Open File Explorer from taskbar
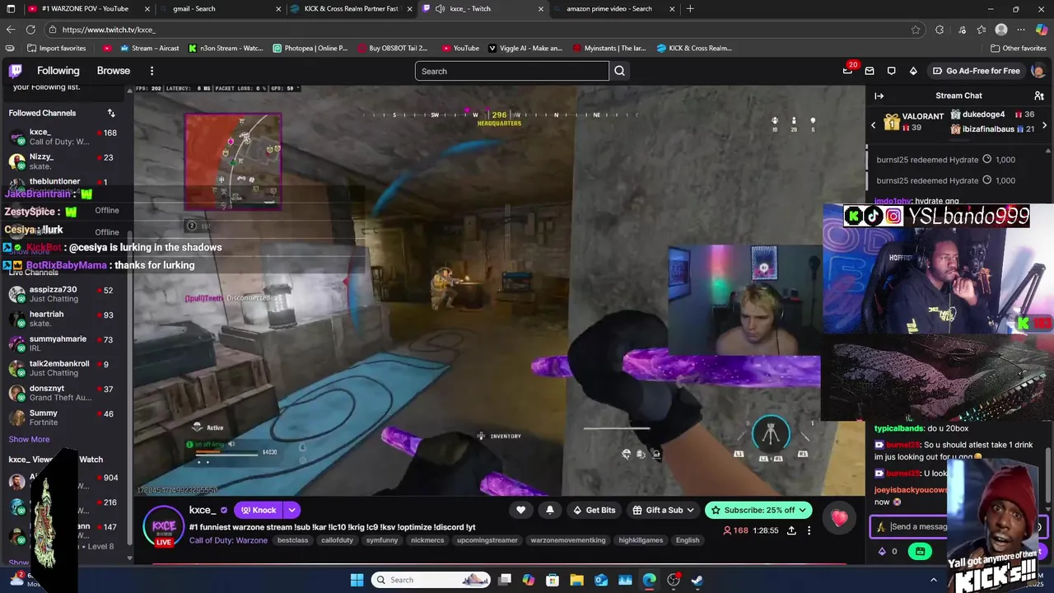Viewport: 1054px width, 593px height. [577, 580]
